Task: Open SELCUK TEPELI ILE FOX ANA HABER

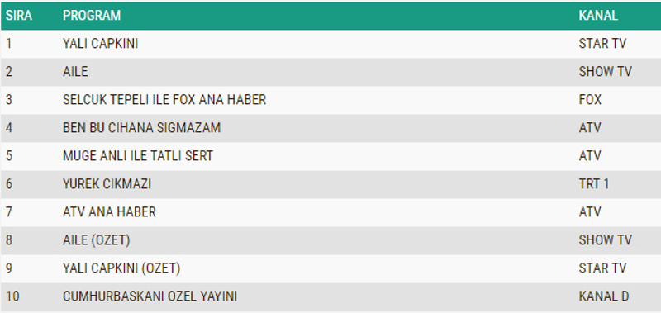Action: (164, 100)
